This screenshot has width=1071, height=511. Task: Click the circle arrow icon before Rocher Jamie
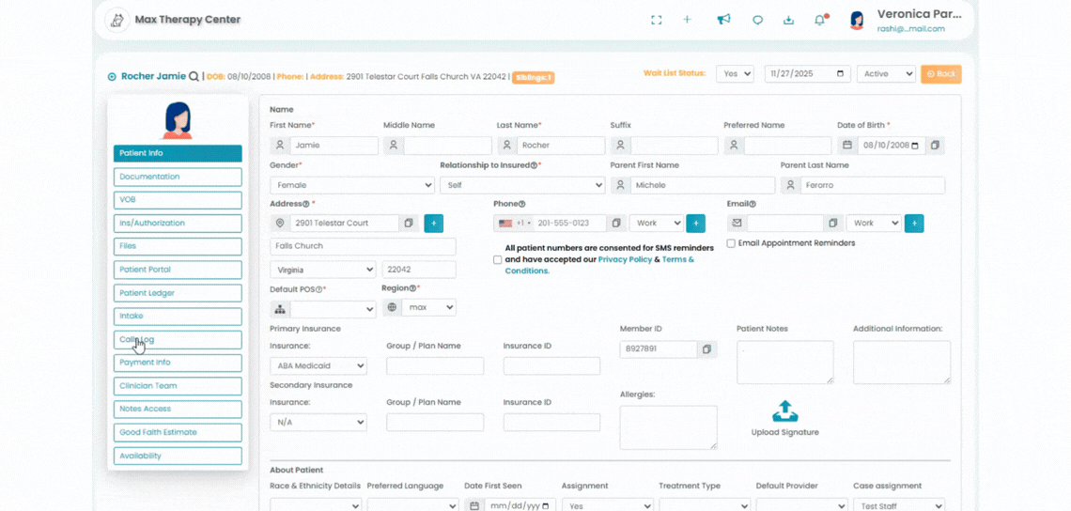(112, 76)
